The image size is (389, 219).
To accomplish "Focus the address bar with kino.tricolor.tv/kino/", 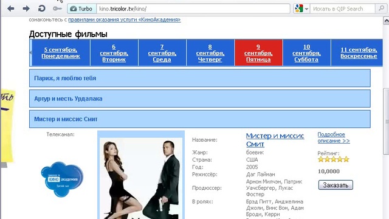I will [193, 9].
